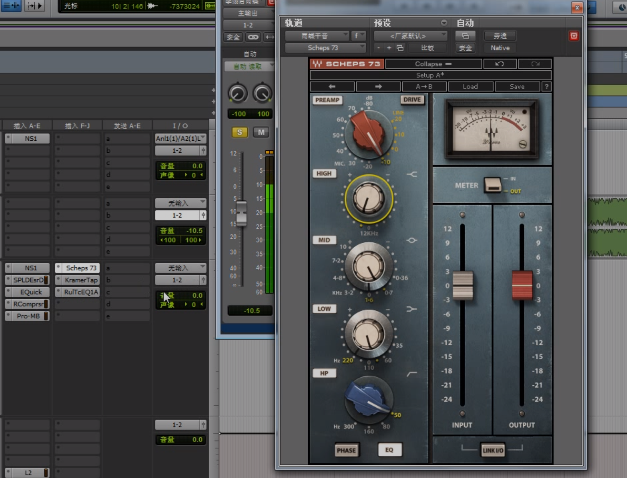The width and height of the screenshot is (627, 478).
Task: Click the redo arrow in Scheps 73
Action: pos(535,64)
